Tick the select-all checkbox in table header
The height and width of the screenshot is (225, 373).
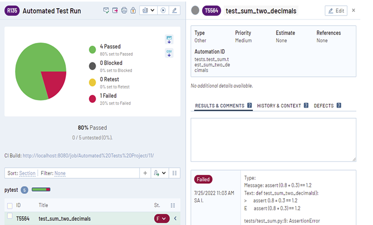[x=10, y=206]
